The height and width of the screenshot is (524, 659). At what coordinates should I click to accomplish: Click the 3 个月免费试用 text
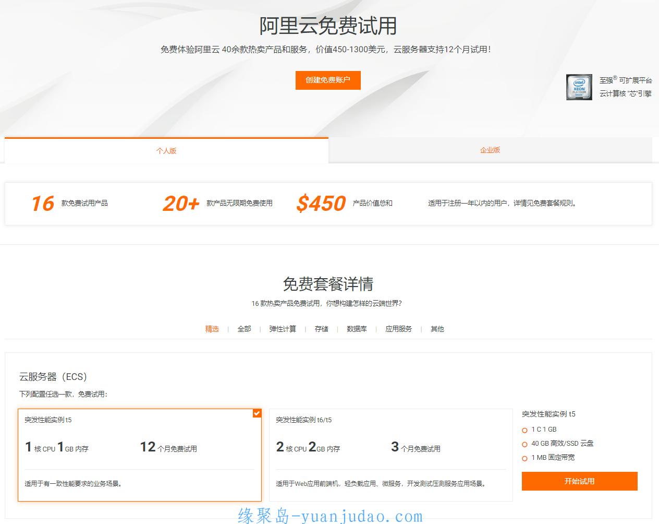[416, 447]
